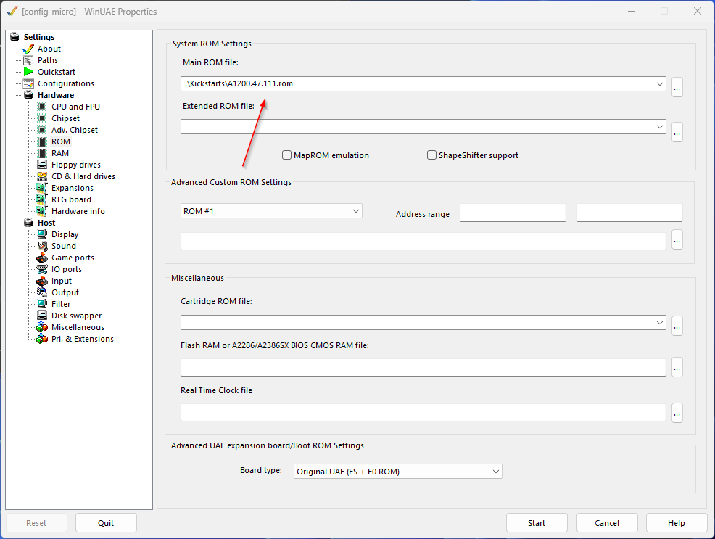The image size is (715, 539).
Task: Open the ROM #1 selector dropdown
Action: click(271, 210)
